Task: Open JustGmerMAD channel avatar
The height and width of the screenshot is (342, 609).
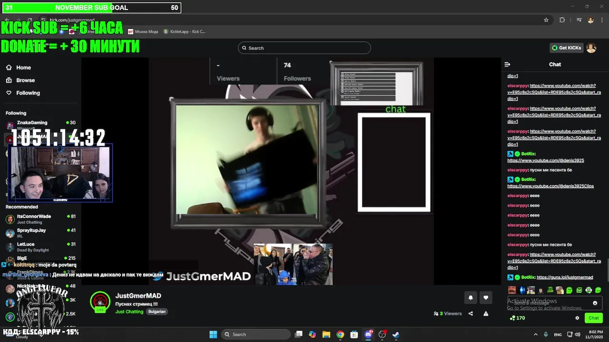Action: (100, 301)
